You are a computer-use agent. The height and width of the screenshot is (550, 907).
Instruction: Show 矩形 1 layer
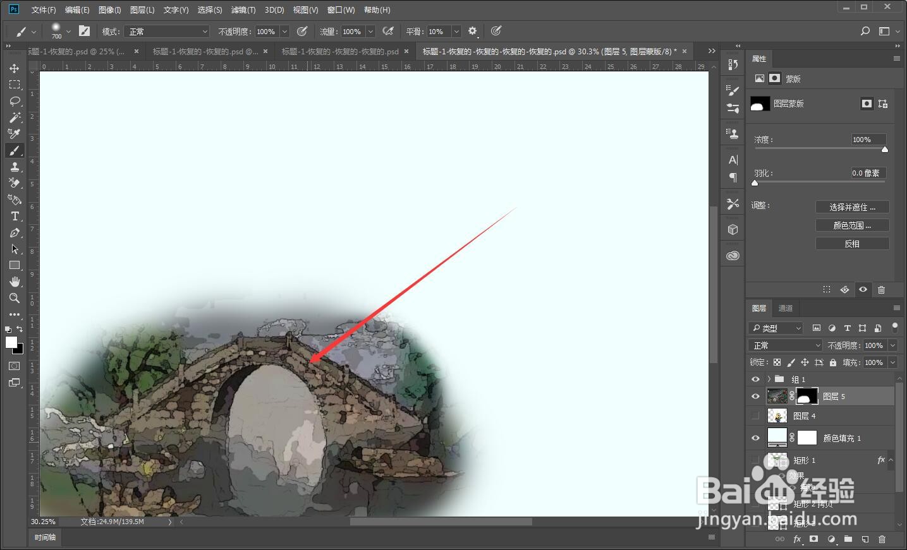point(755,460)
